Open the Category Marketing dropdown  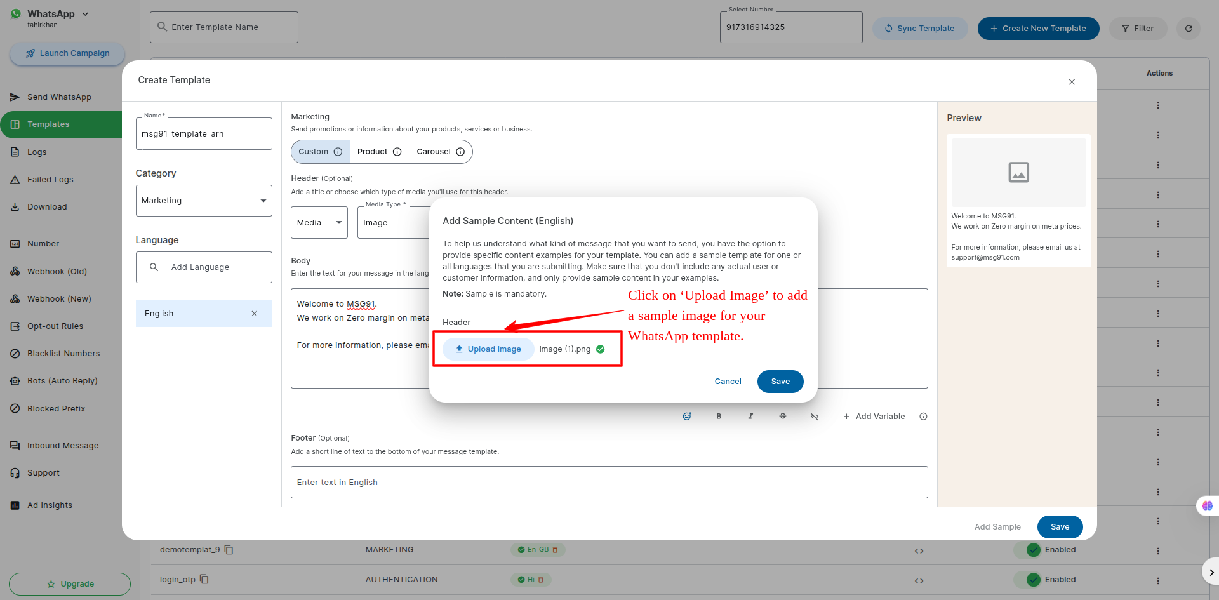(x=204, y=201)
